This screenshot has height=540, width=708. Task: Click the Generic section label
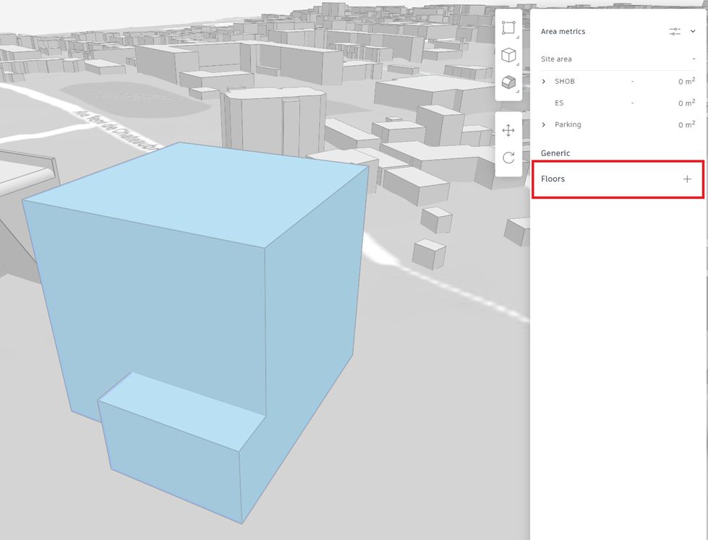pyautogui.click(x=555, y=153)
